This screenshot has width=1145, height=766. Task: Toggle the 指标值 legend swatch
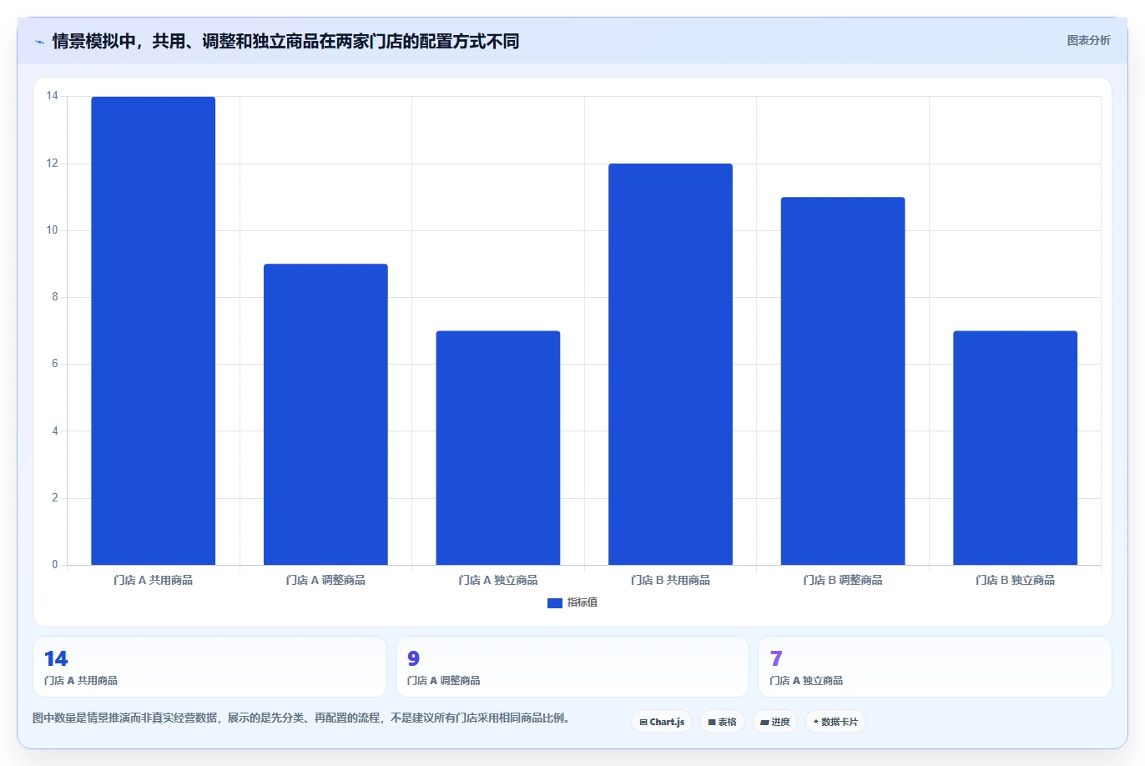point(555,602)
